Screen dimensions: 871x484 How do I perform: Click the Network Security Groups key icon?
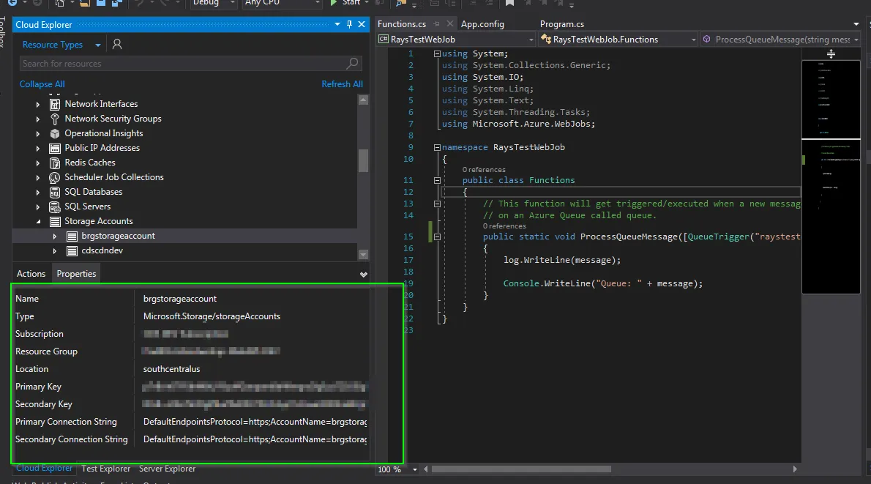pos(55,119)
